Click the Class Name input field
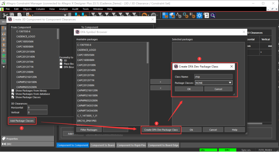The width and height of the screenshot is (279, 152). 213,77
